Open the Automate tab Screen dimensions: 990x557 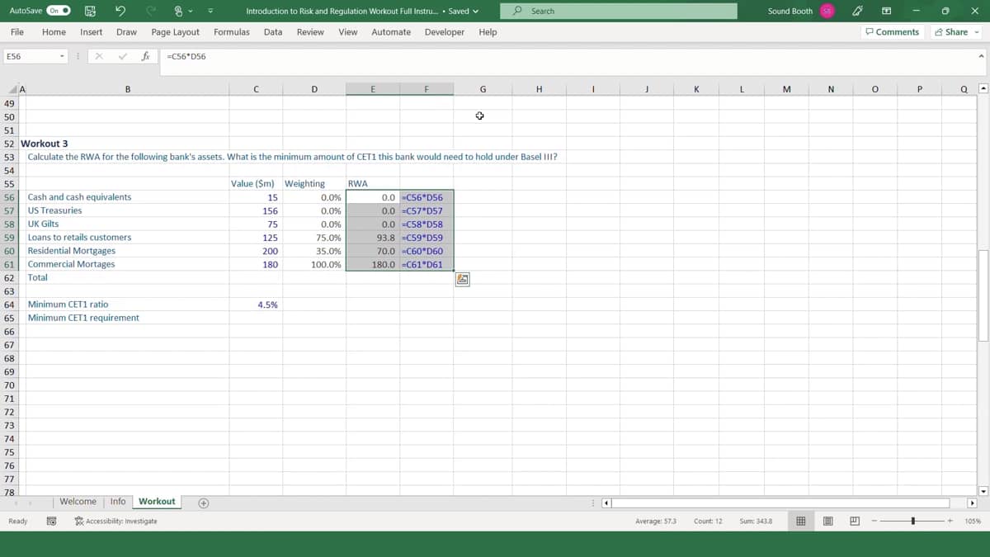[391, 32]
